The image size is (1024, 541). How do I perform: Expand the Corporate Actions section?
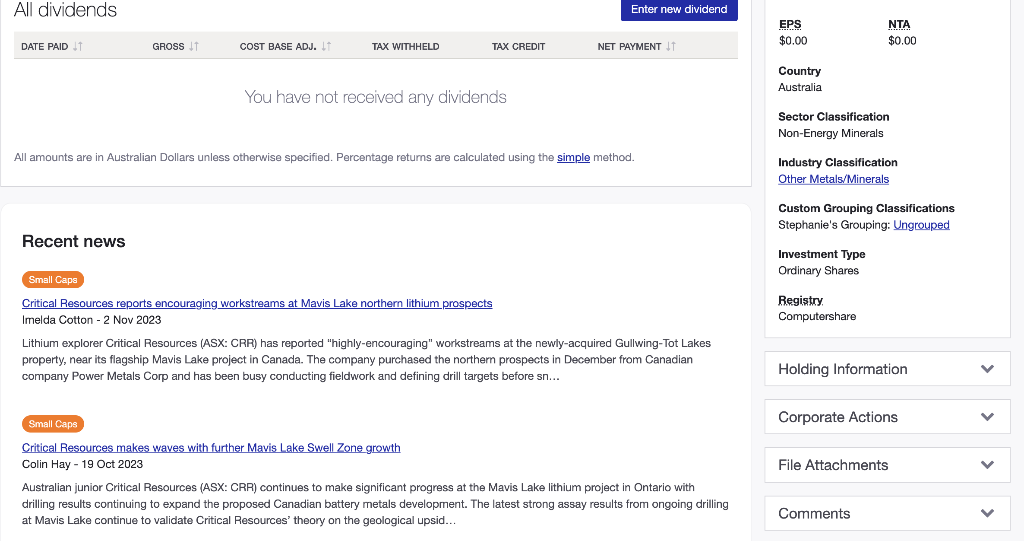pyautogui.click(x=837, y=417)
